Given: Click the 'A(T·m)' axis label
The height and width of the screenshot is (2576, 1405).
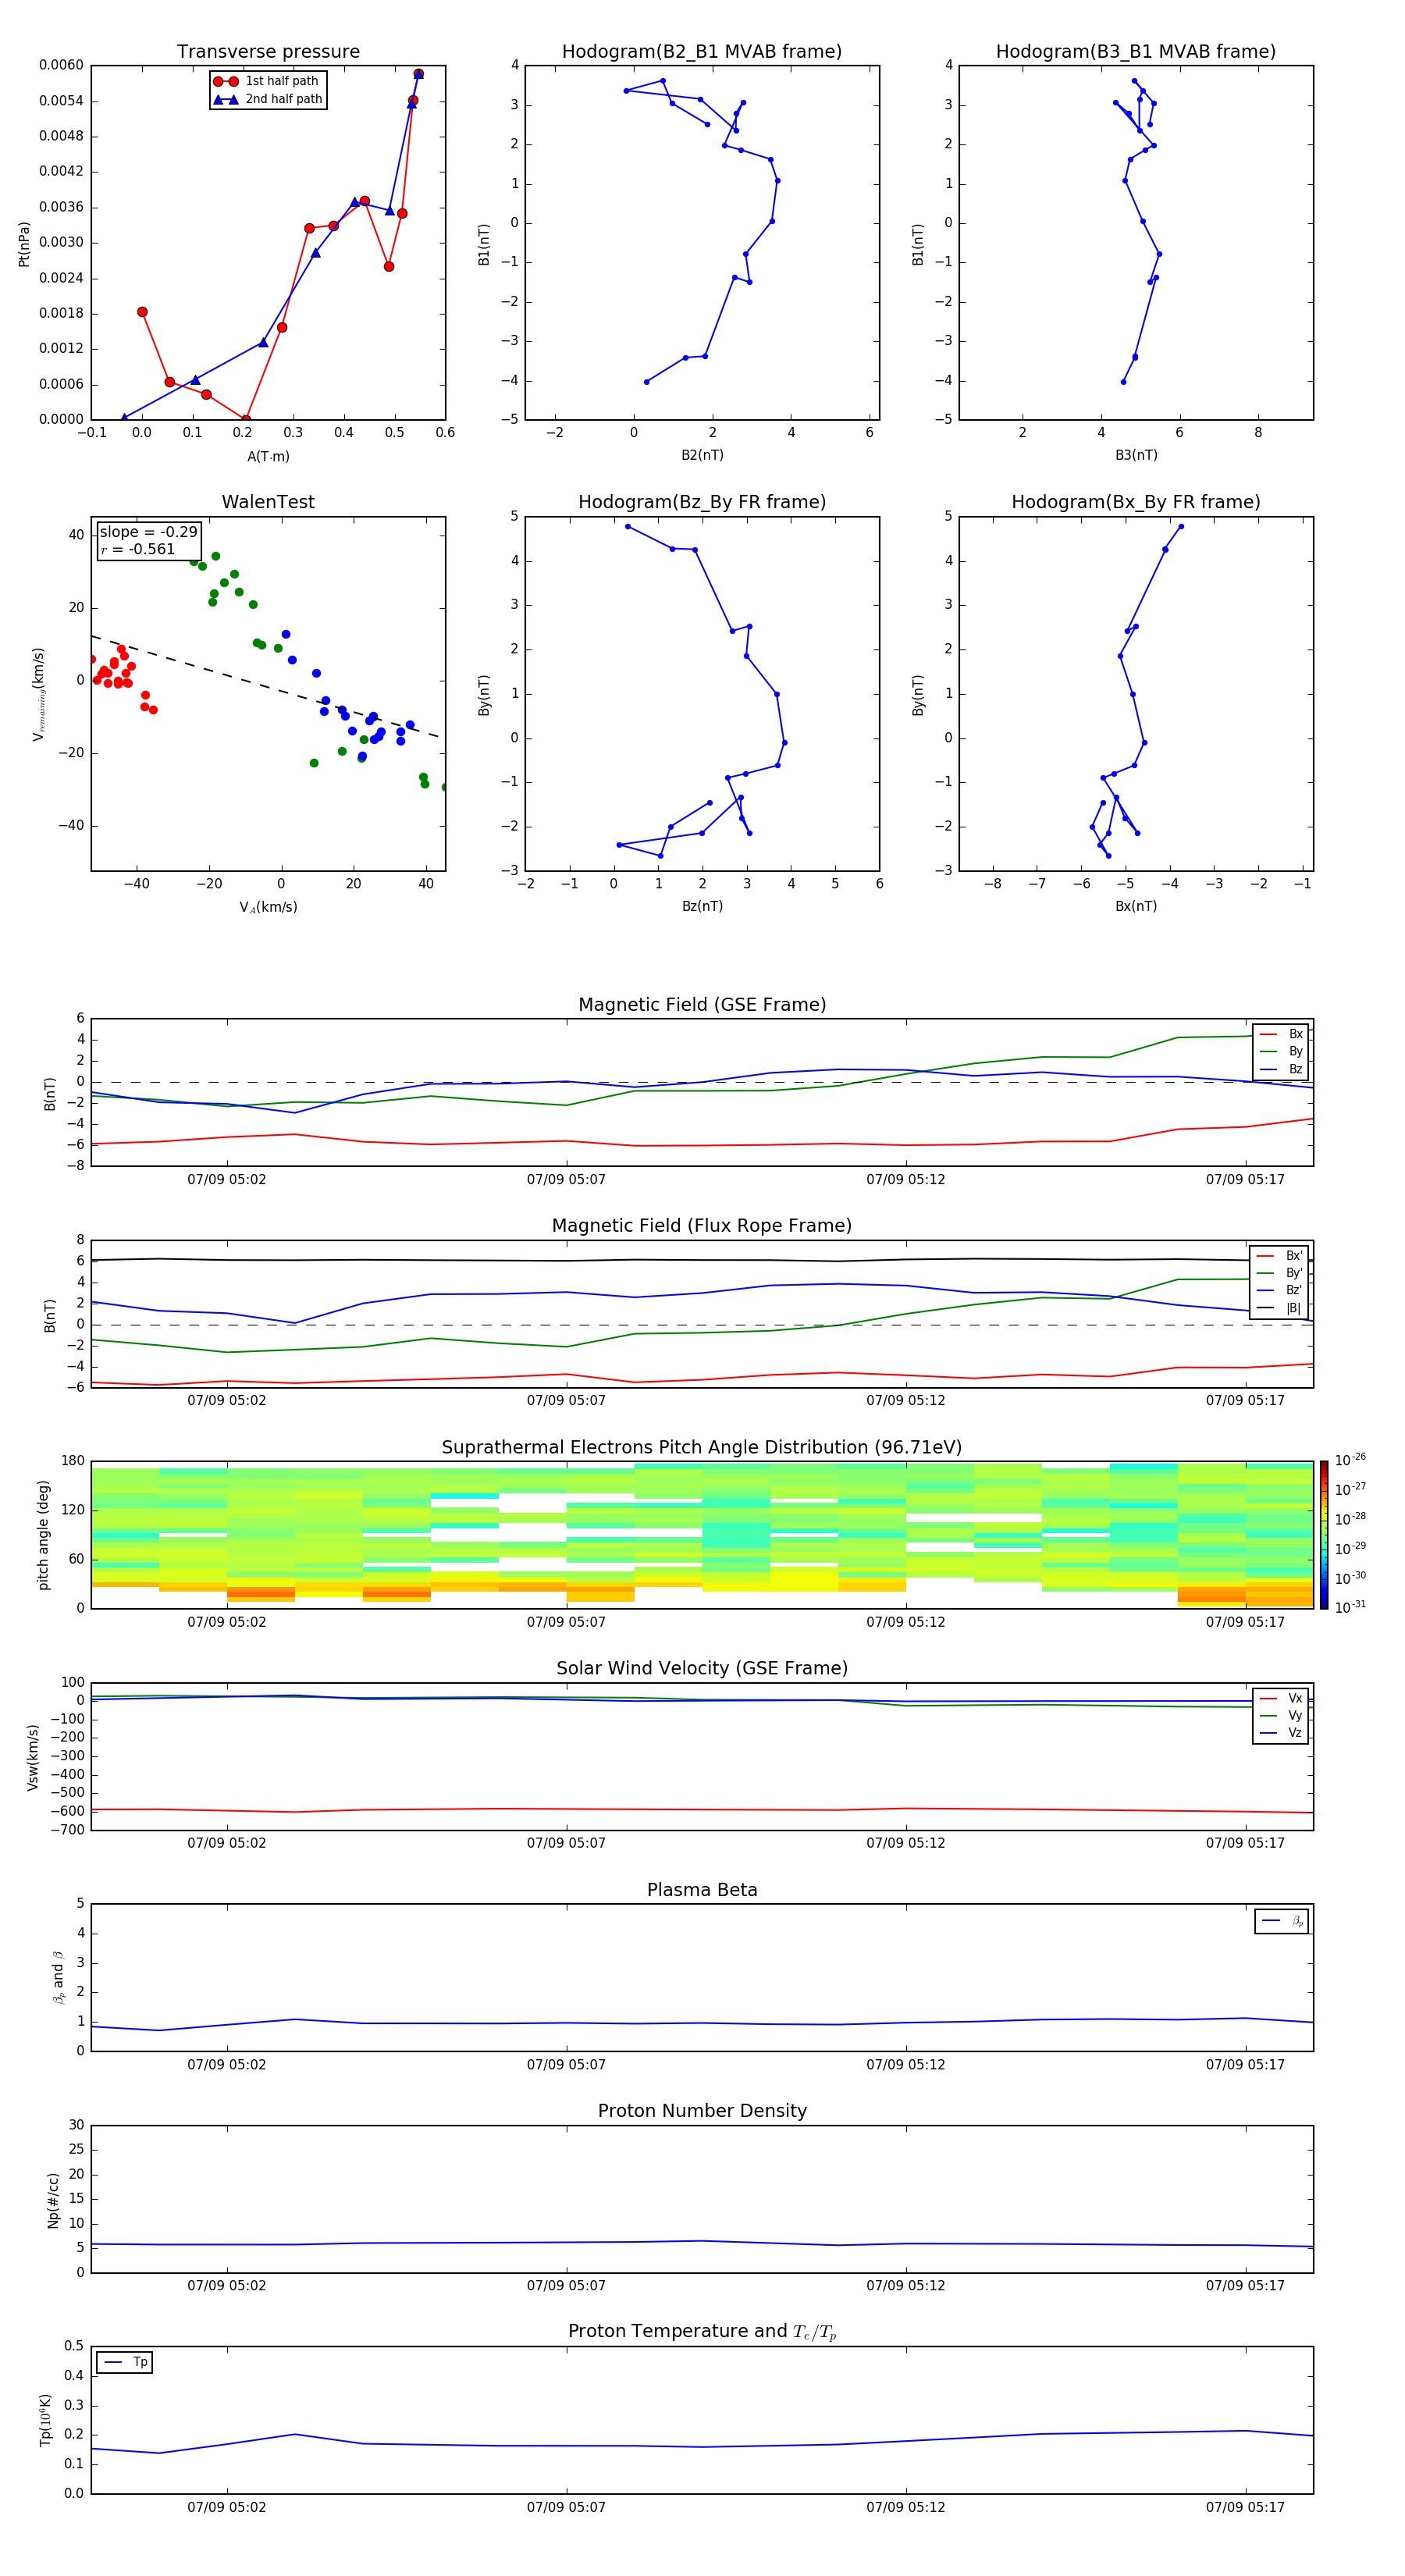Looking at the screenshot, I should [x=268, y=456].
